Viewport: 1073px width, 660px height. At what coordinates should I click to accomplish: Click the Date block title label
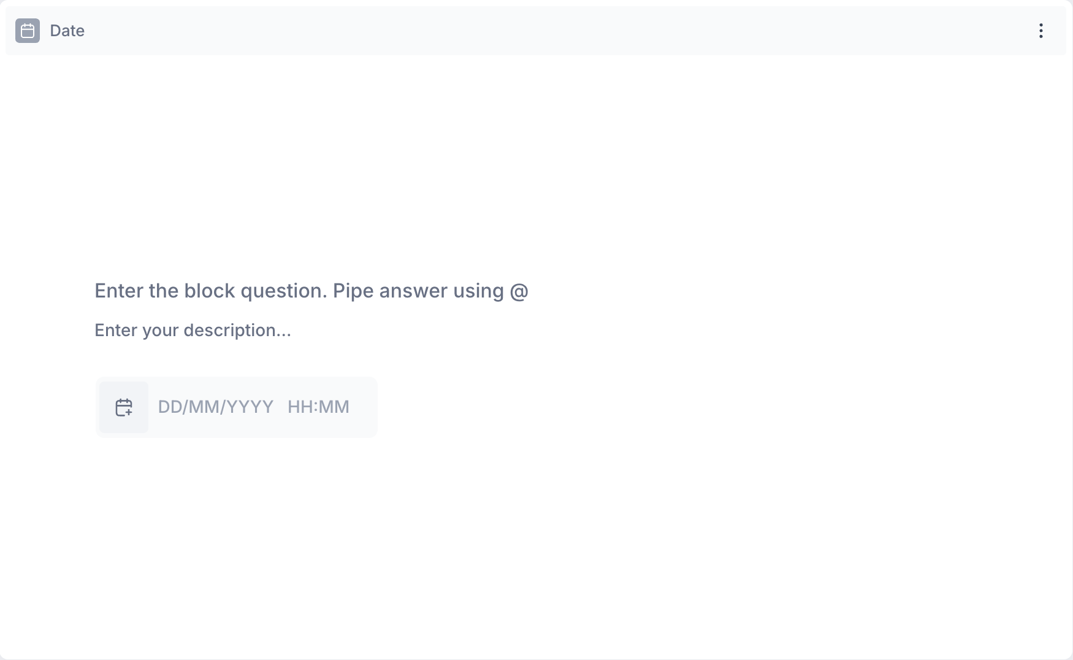click(x=67, y=31)
